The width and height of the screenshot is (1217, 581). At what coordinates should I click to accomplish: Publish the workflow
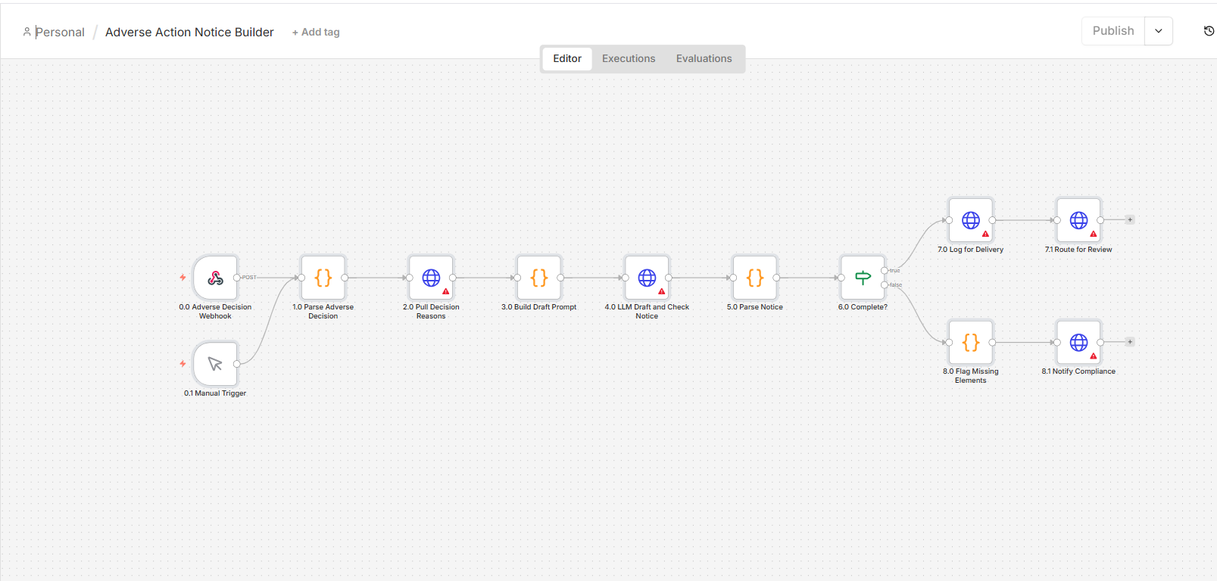[1113, 31]
